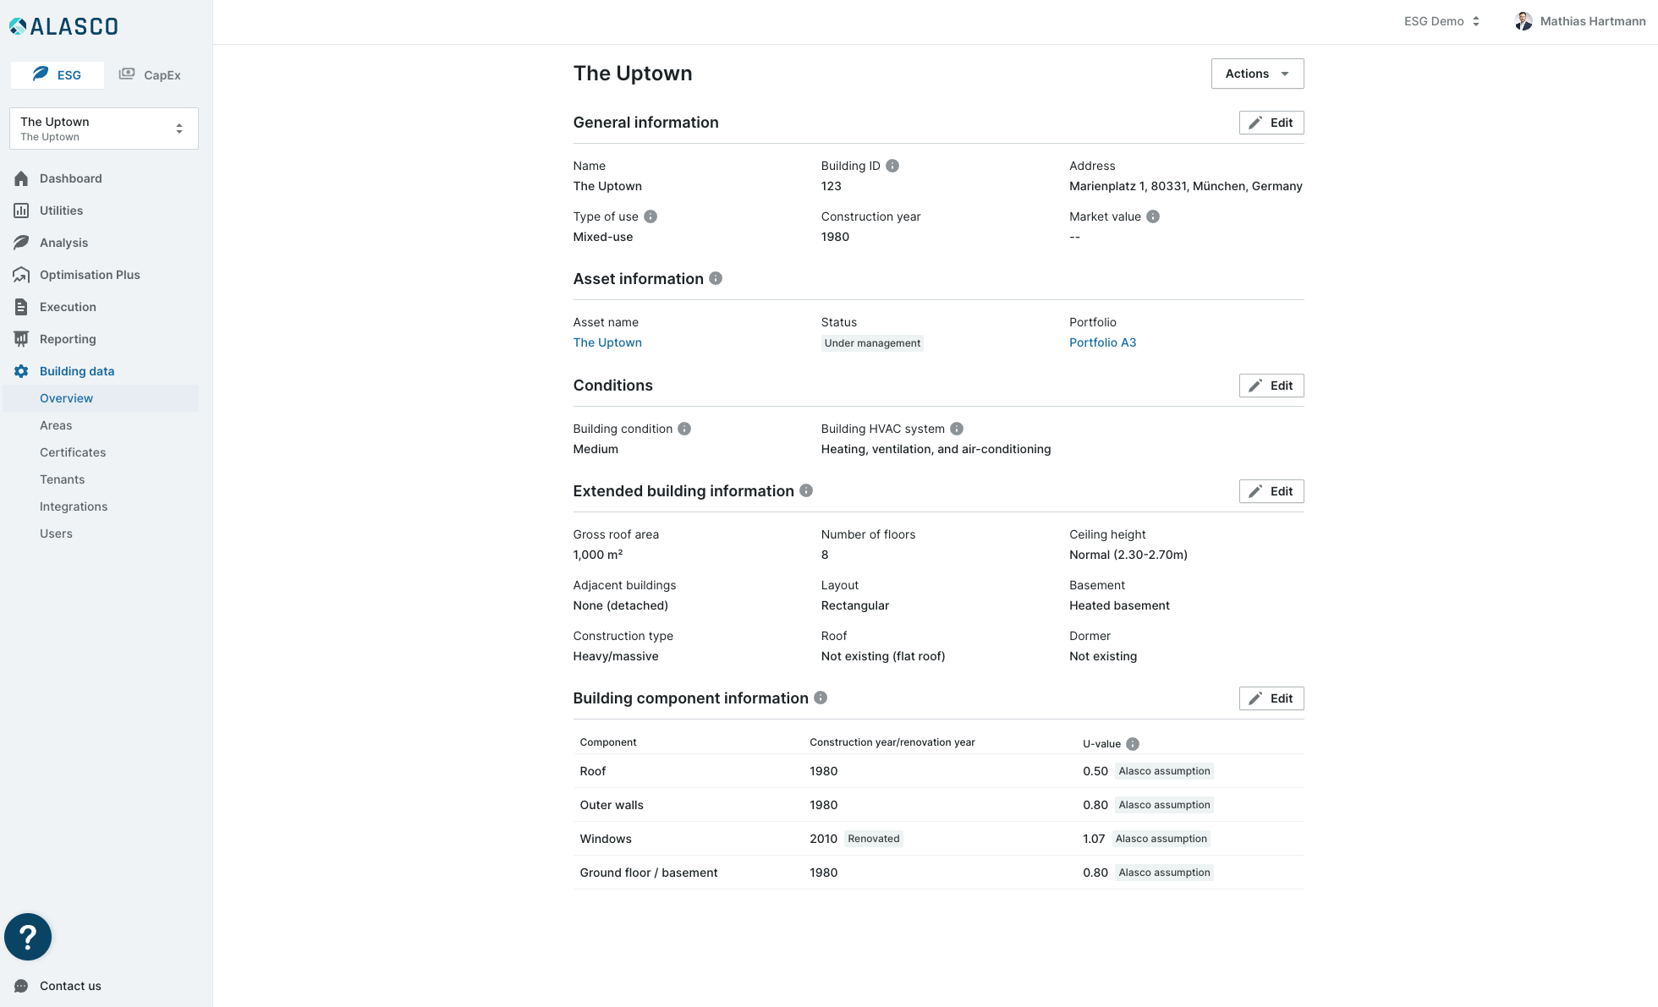
Task: Open the Portfolio A3 link
Action: click(x=1102, y=342)
